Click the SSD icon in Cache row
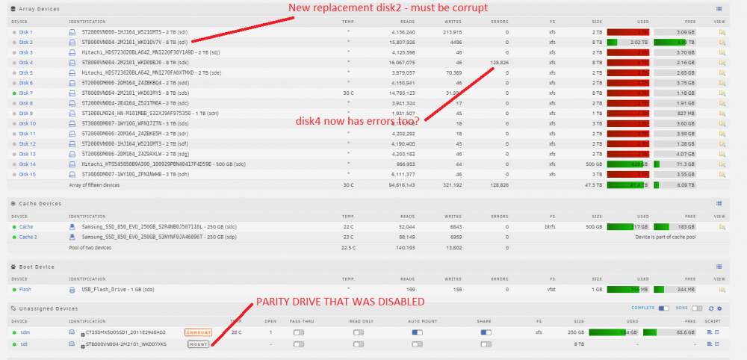Screen dimensions: 747x360 [72, 226]
